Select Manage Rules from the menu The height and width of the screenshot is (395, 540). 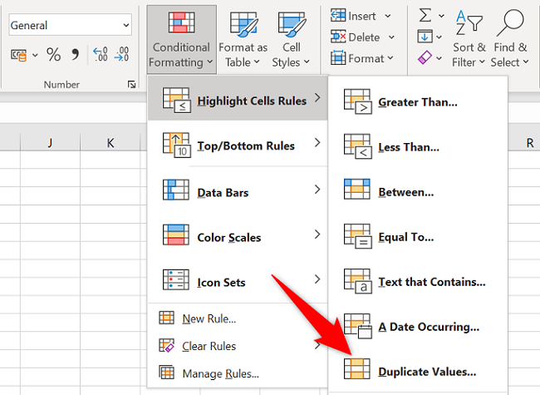point(238,373)
